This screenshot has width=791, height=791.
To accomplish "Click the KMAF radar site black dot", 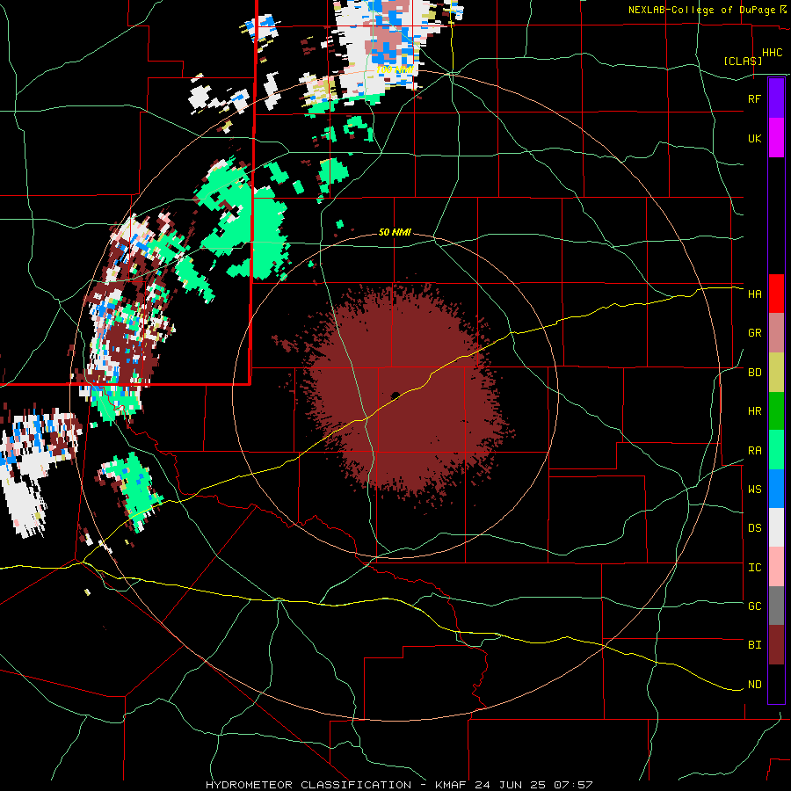I will coord(395,395).
